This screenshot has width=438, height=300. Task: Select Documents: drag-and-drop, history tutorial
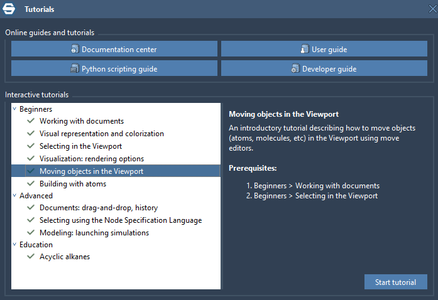pyautogui.click(x=99, y=208)
